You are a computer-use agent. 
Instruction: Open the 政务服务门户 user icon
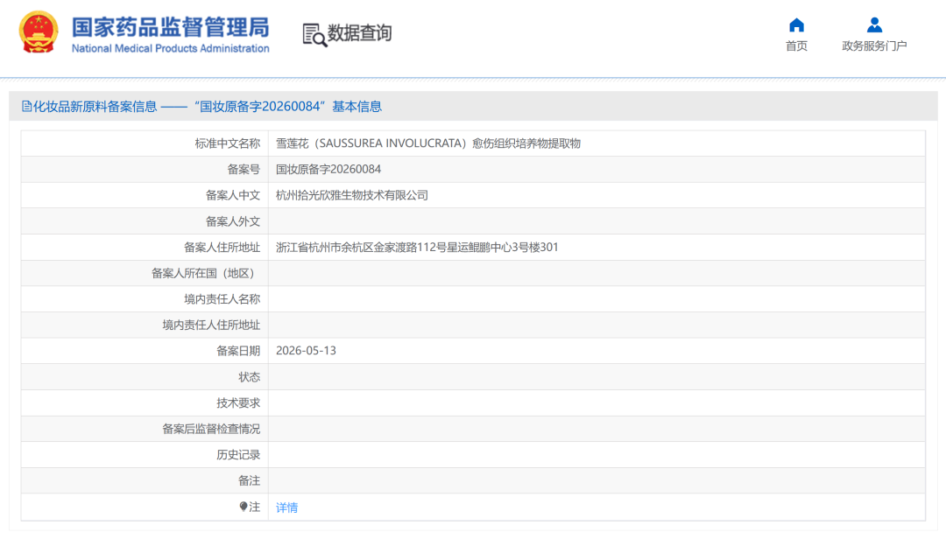coord(874,25)
